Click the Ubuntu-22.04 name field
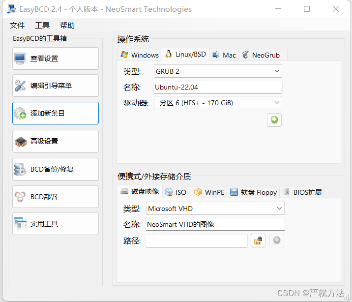The image size is (352, 302). click(x=218, y=87)
